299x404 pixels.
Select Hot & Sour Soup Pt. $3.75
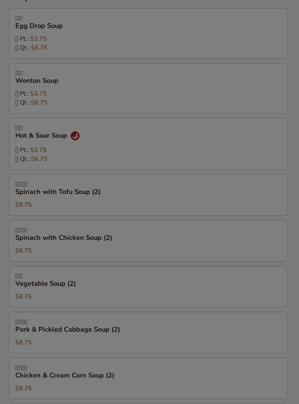31,150
